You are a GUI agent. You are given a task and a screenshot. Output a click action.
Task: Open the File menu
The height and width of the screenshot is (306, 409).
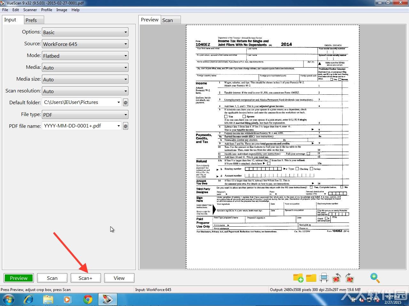click(5, 10)
